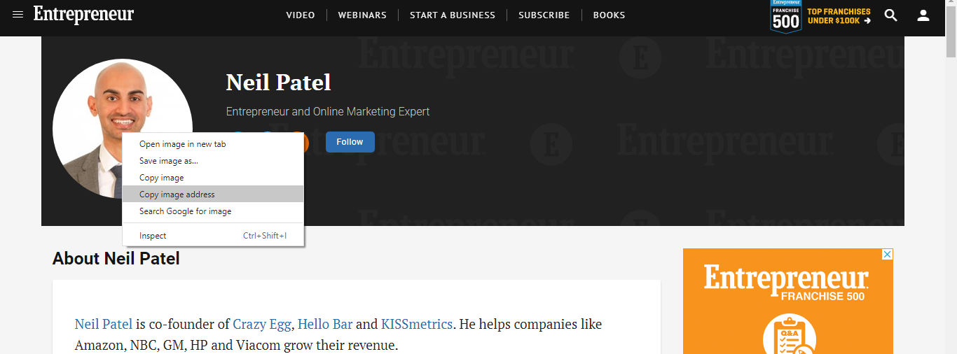The height and width of the screenshot is (354, 957).
Task: Close the orange Franchise 500 ad
Action: point(887,255)
